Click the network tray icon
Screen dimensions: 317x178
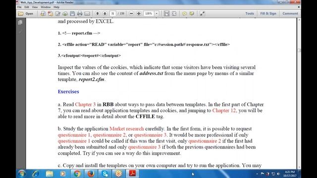point(273,174)
